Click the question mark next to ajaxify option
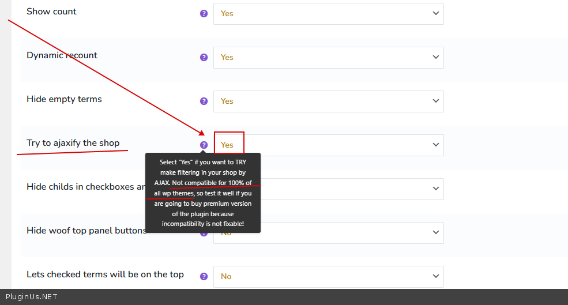Screen dimensions: 568x305 pyautogui.click(x=204, y=145)
